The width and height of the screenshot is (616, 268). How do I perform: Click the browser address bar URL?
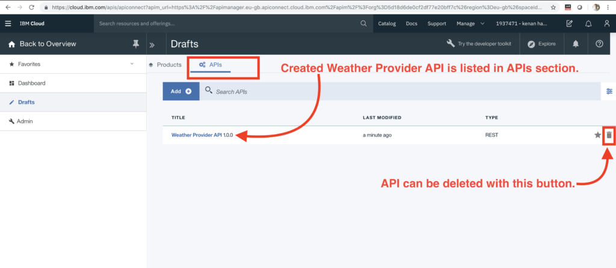click(297, 7)
